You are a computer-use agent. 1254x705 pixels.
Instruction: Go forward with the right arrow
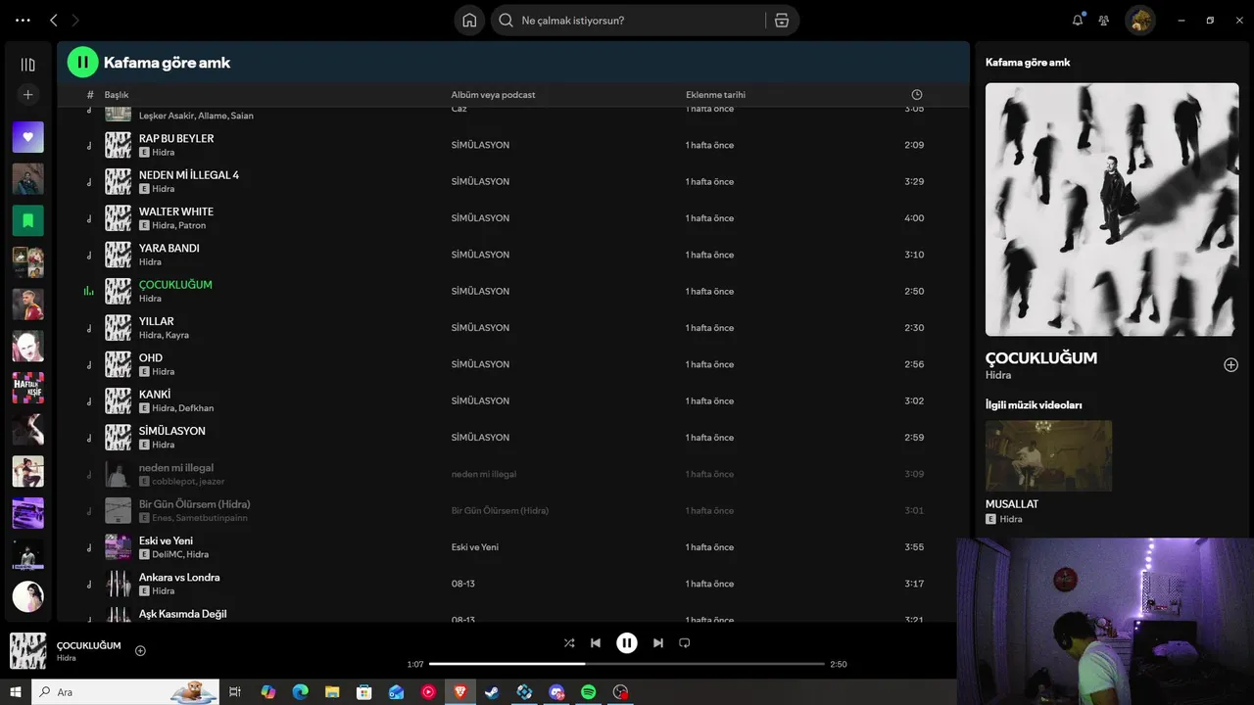(75, 20)
